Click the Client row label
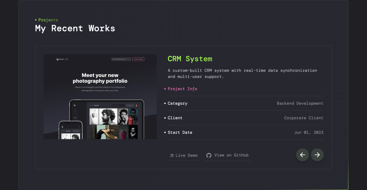The width and height of the screenshot is (367, 190). click(175, 118)
